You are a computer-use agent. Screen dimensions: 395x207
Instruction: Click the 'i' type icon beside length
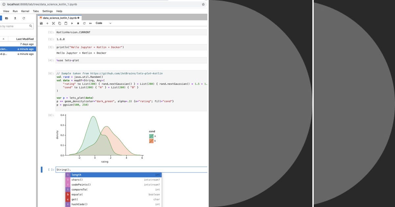[68, 175]
